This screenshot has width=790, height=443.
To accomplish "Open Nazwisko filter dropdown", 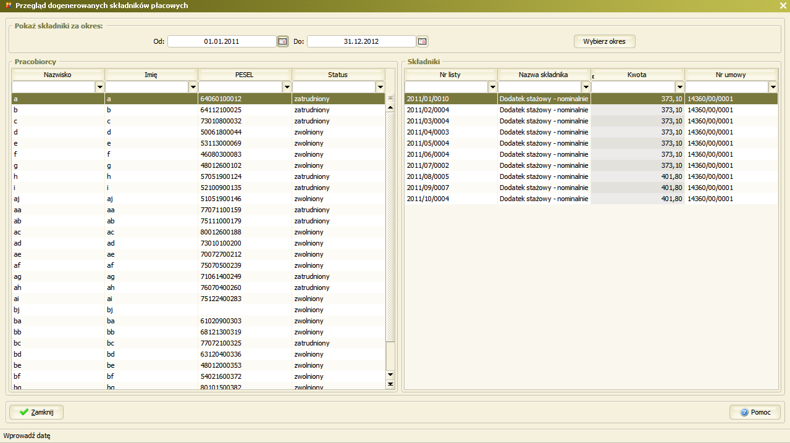I will (x=100, y=87).
